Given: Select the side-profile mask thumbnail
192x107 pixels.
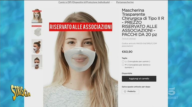Looking at the screenshot, I should click(x=37, y=46).
